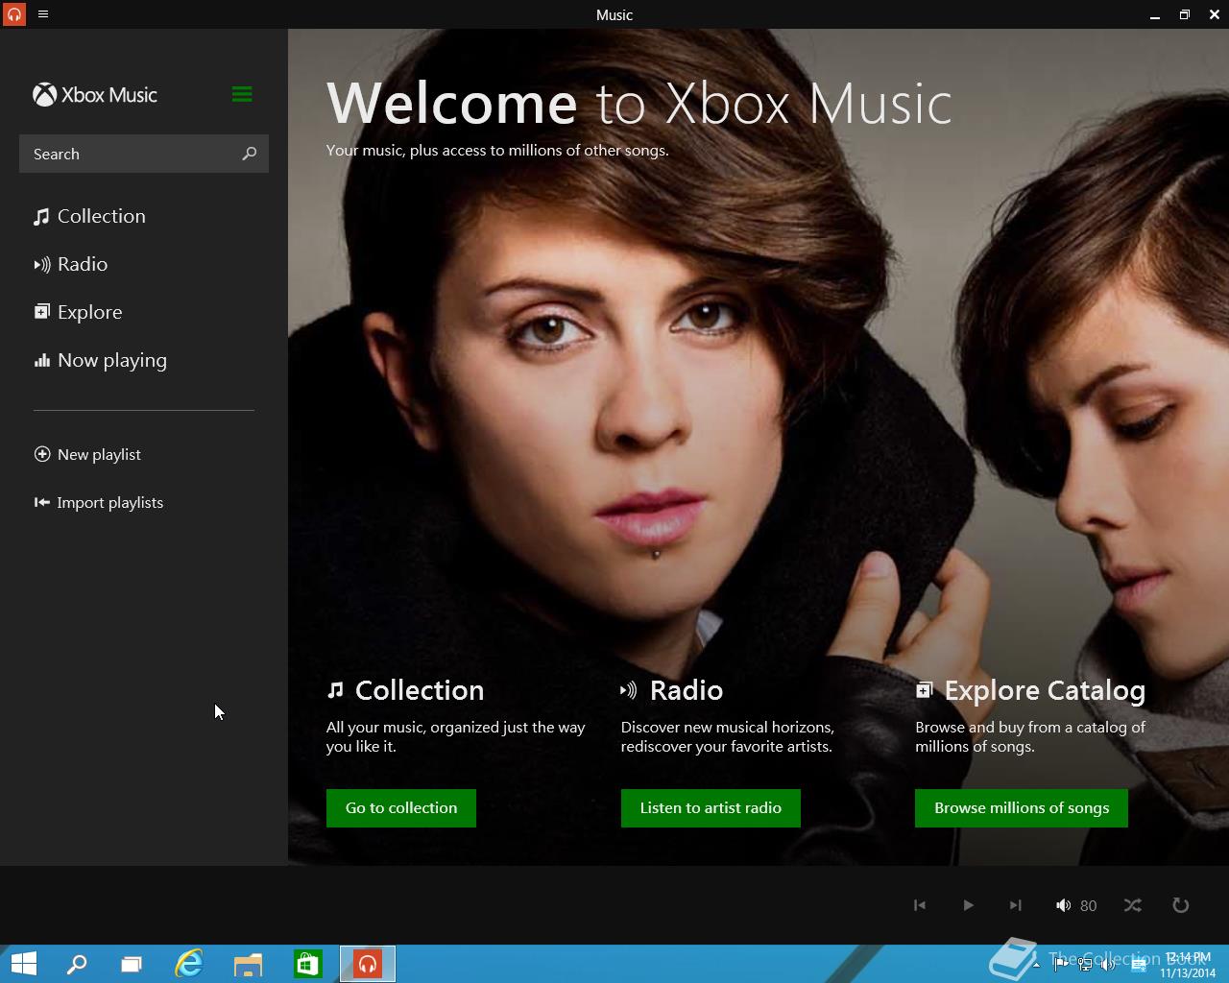The height and width of the screenshot is (983, 1229).
Task: Show hidden system tray icons
Action: pos(1036,965)
